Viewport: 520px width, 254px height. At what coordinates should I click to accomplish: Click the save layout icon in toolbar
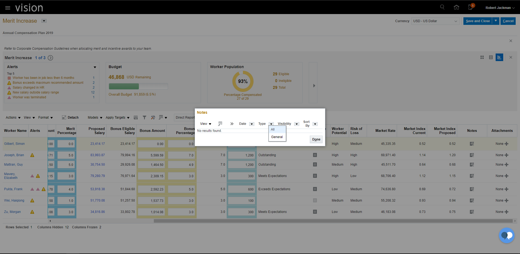point(136,118)
